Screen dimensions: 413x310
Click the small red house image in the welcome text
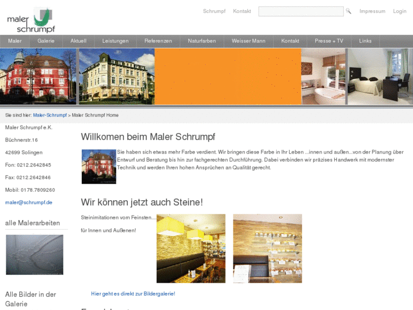tap(99, 167)
